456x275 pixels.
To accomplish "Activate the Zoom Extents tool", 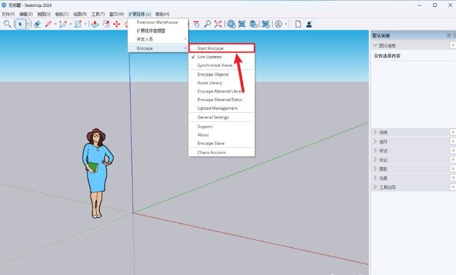I will [x=218, y=24].
